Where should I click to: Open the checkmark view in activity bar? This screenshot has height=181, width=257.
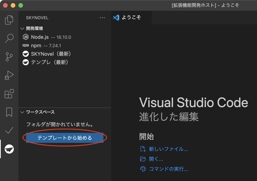tap(9, 131)
